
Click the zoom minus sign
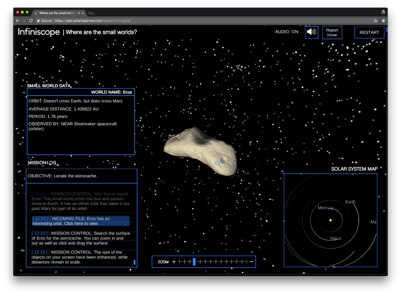coord(252,262)
